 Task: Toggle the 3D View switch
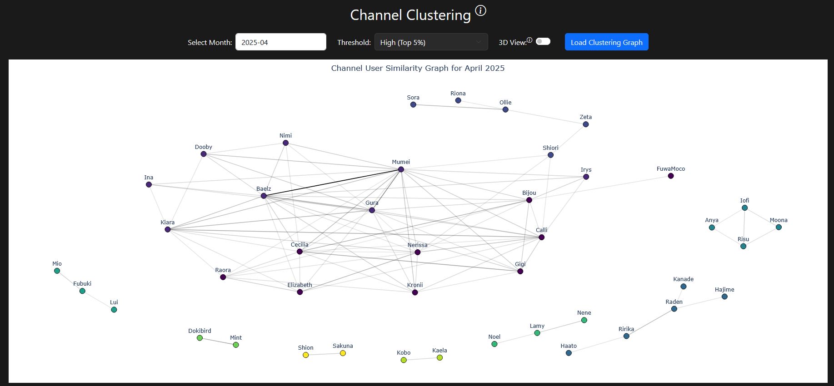click(543, 41)
